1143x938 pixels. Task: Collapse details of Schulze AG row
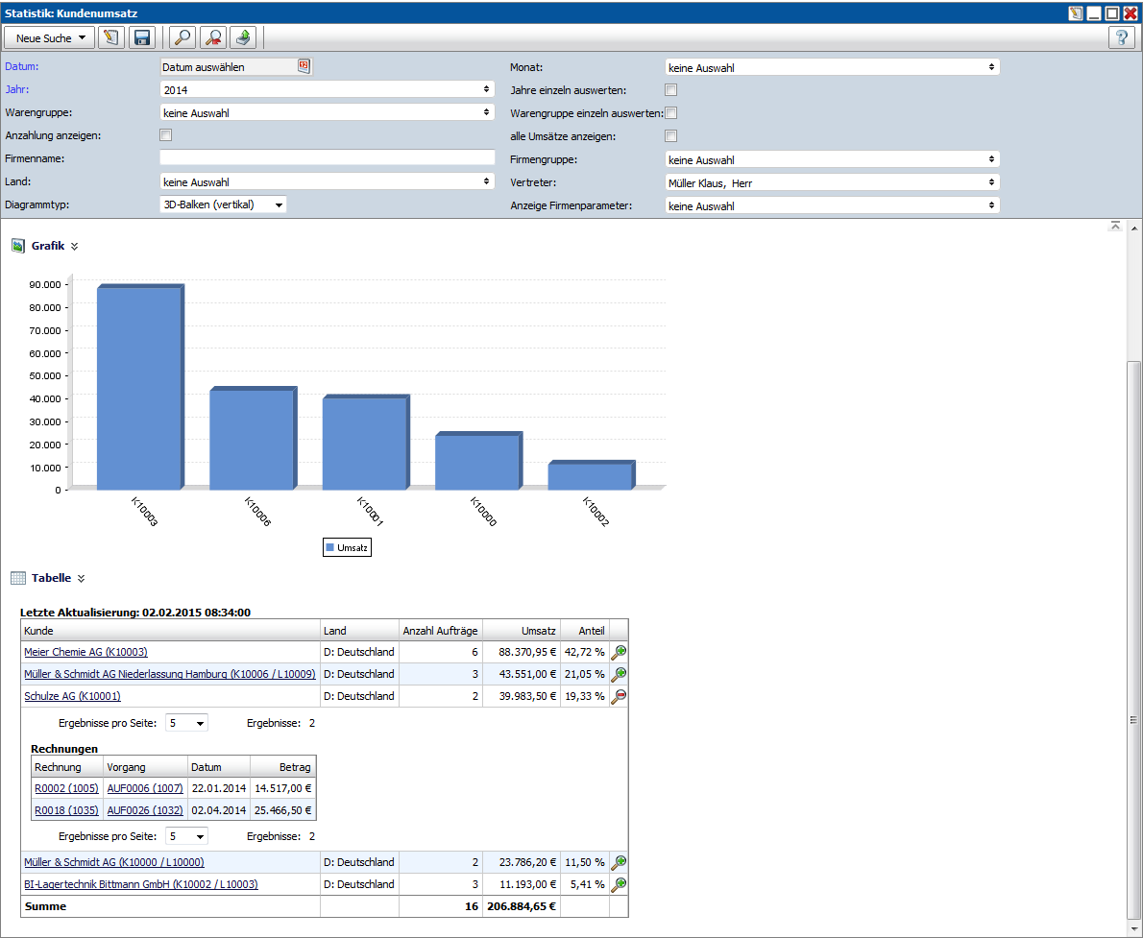click(x=619, y=696)
